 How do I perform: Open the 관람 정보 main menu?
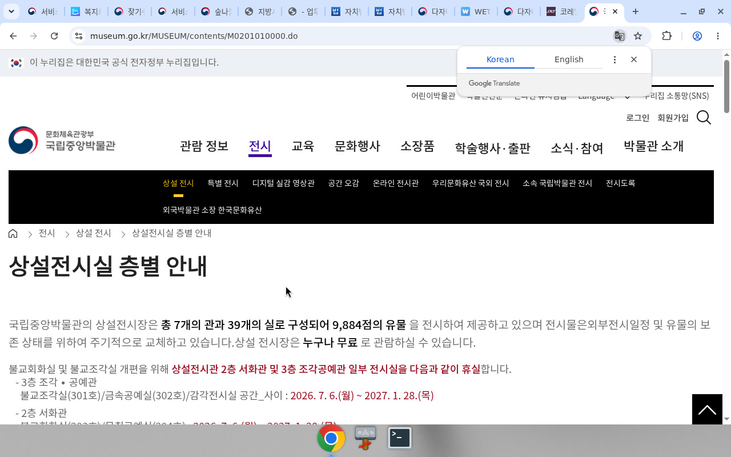point(204,146)
